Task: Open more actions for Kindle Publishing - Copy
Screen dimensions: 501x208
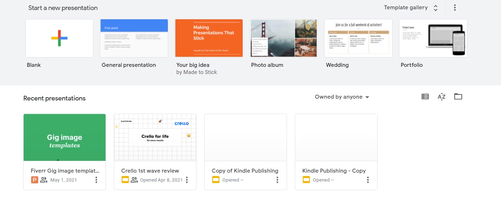Action: [x=368, y=180]
